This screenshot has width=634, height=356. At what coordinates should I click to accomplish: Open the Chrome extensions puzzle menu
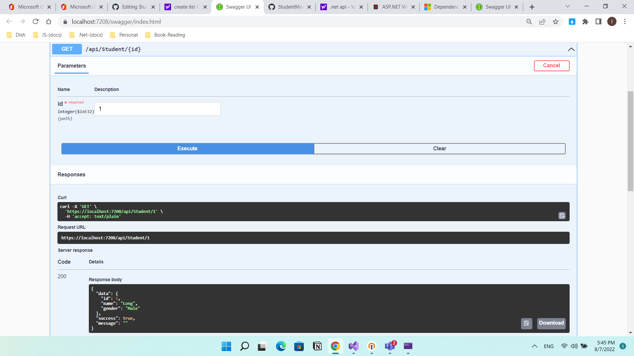(x=585, y=21)
